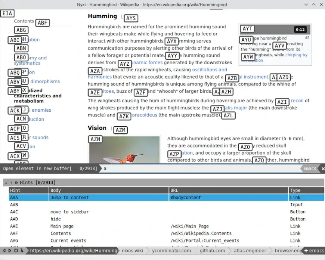Click the hummingbird photo thumbnail

click(125, 153)
